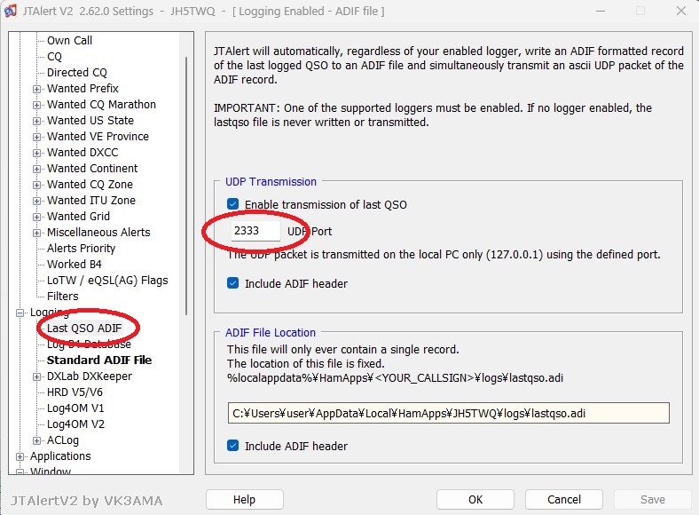Select Wanted CQ Zone tree item
Viewport: 699px width, 515px height.
tap(90, 185)
